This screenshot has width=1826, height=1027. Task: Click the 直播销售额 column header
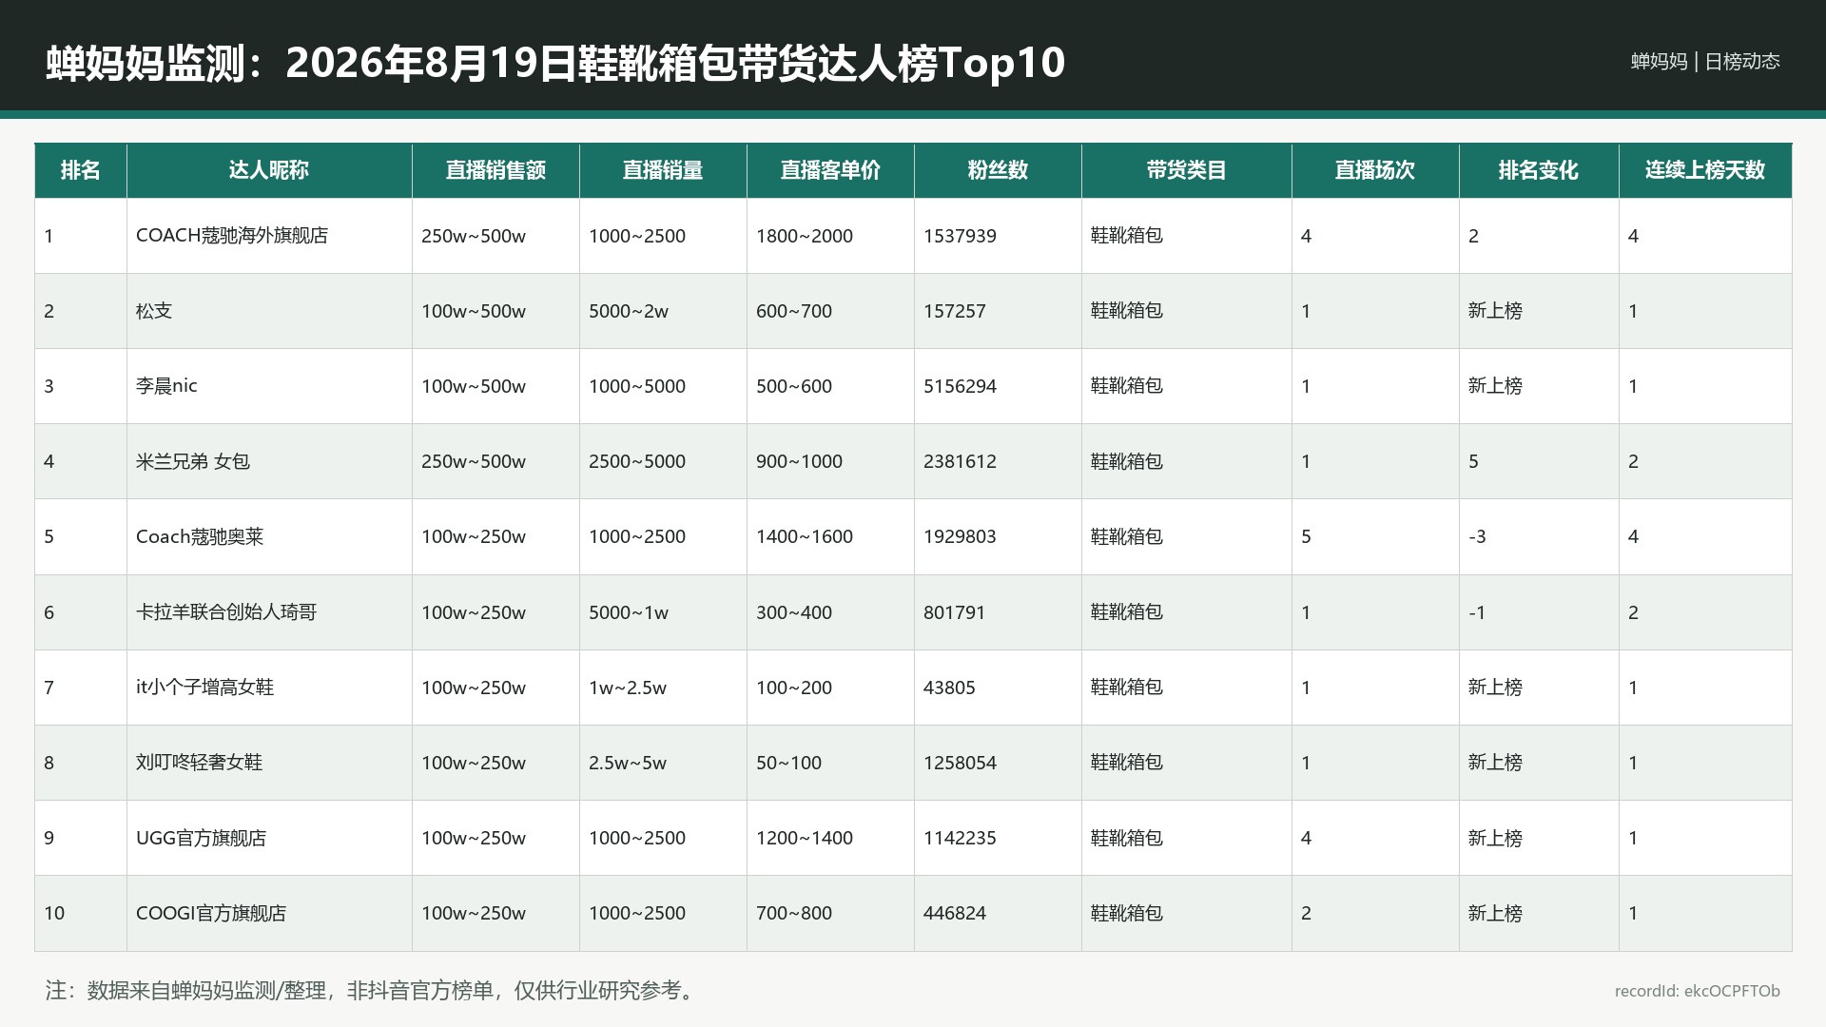click(x=495, y=170)
